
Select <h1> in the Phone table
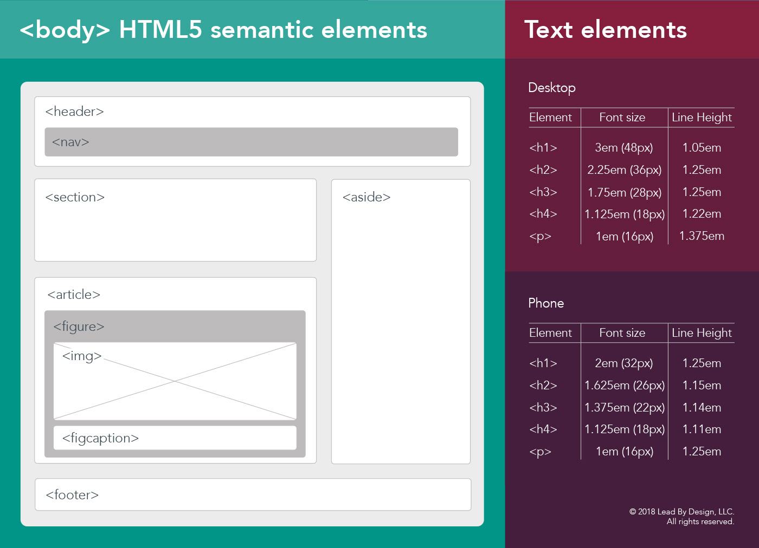click(543, 363)
